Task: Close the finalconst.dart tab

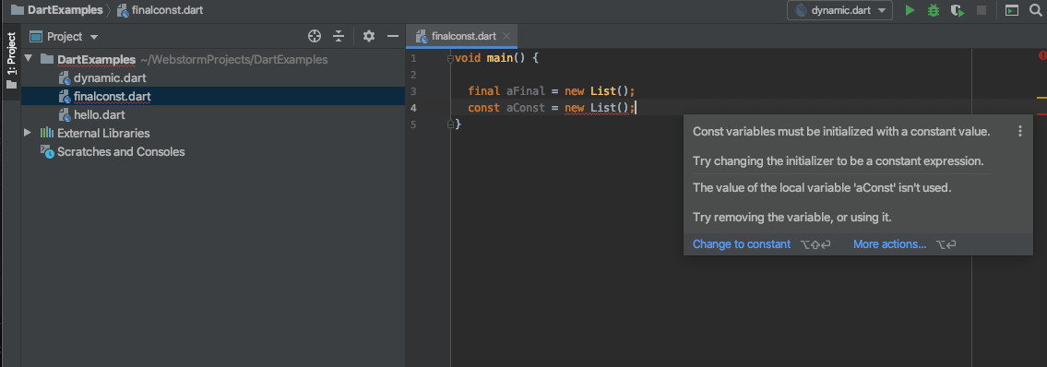Action: pos(506,36)
